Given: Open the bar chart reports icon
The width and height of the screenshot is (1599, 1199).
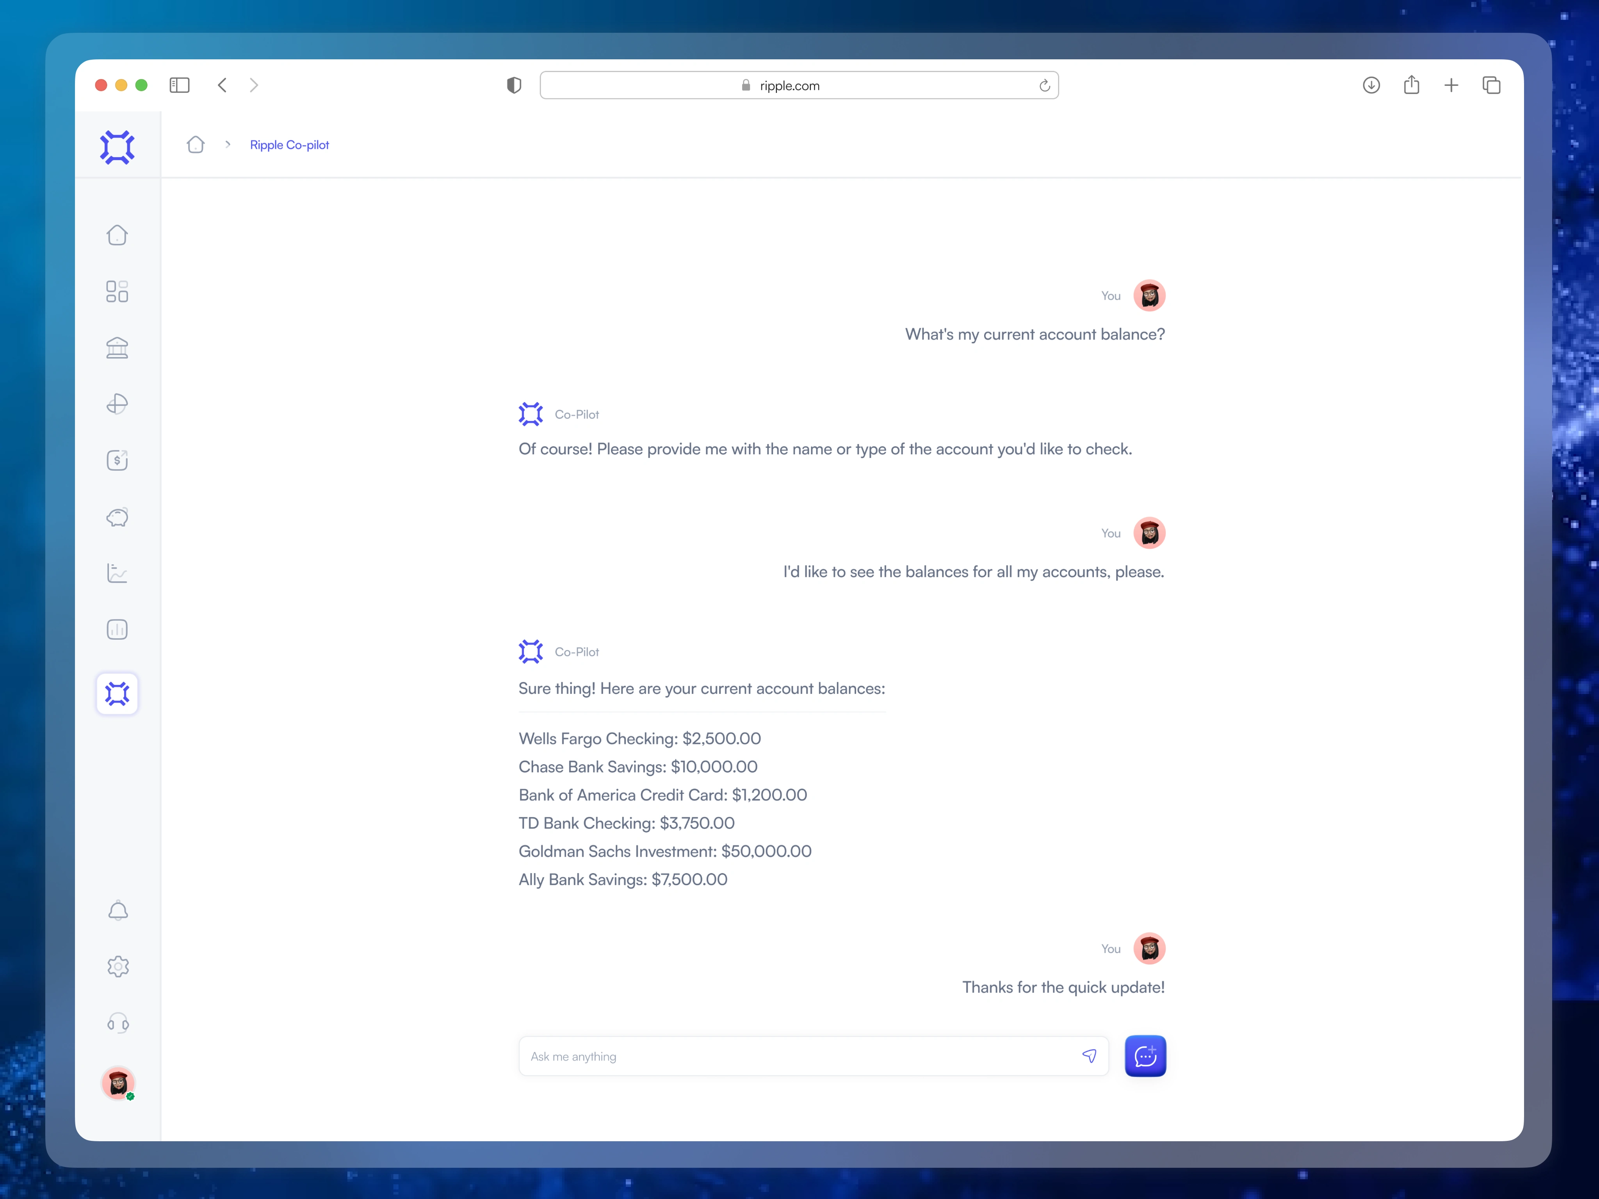Looking at the screenshot, I should 117,630.
